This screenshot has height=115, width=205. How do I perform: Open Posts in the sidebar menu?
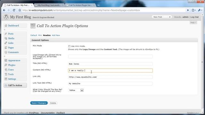pos(11,34)
